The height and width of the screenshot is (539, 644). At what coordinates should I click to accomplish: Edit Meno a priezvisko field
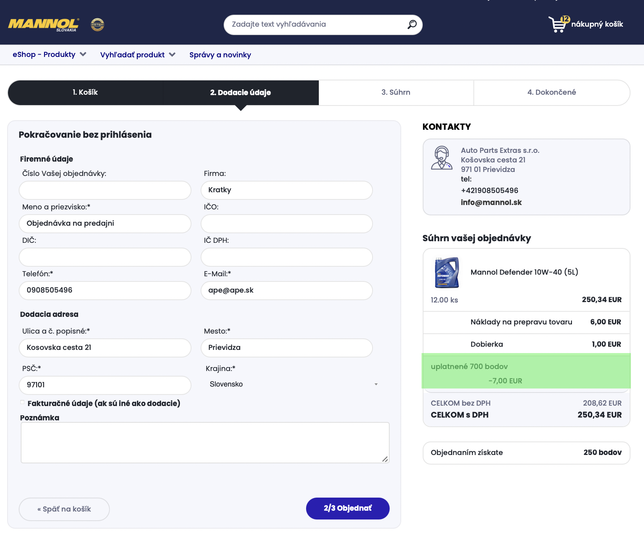click(x=105, y=224)
